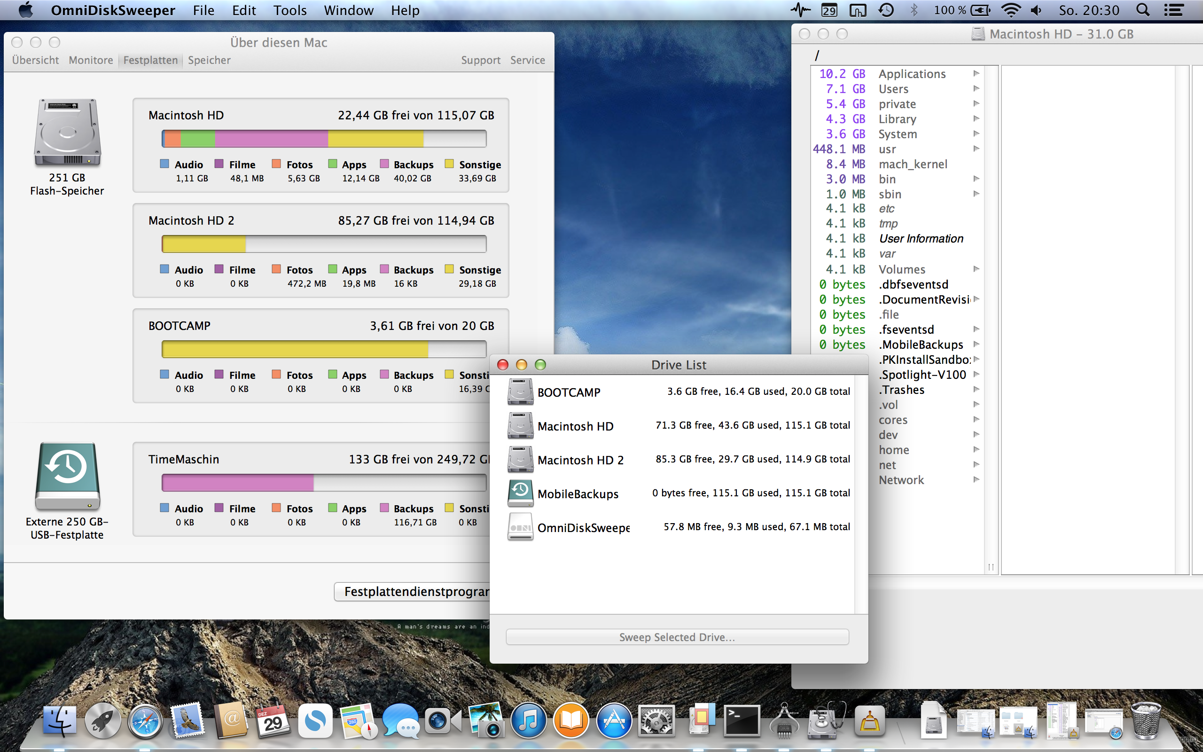The height and width of the screenshot is (752, 1203).
Task: Open the App Store icon in the Dock
Action: pyautogui.click(x=614, y=721)
